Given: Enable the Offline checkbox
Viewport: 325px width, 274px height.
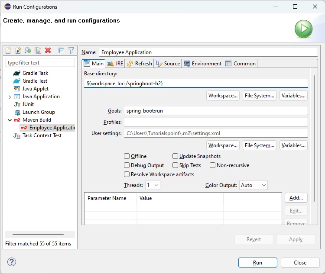Looking at the screenshot, I should [127, 156].
